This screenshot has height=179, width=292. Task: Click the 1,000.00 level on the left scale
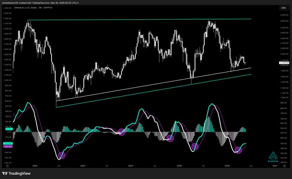(7, 81)
